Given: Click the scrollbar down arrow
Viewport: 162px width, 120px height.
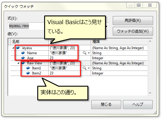Looking at the screenshot, I should (150, 93).
